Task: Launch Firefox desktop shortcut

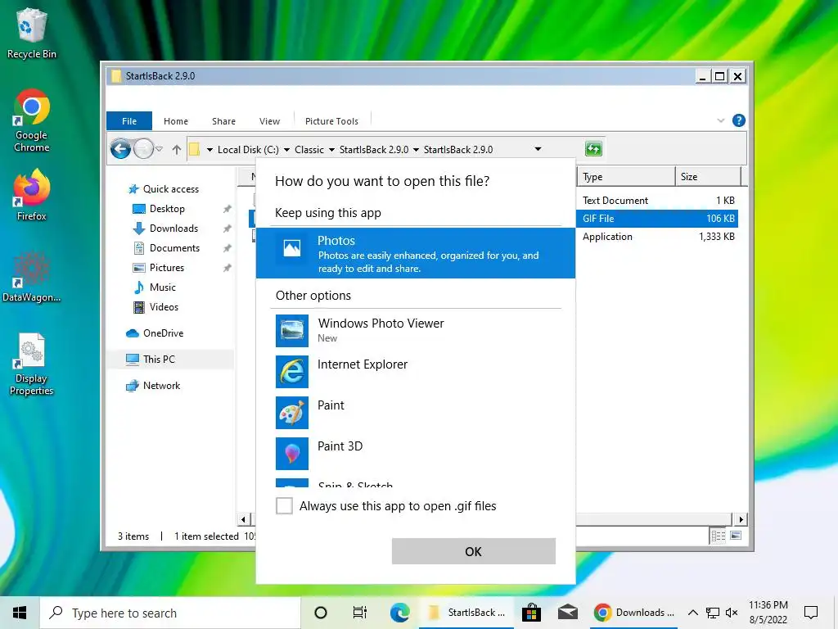Action: pos(31,195)
